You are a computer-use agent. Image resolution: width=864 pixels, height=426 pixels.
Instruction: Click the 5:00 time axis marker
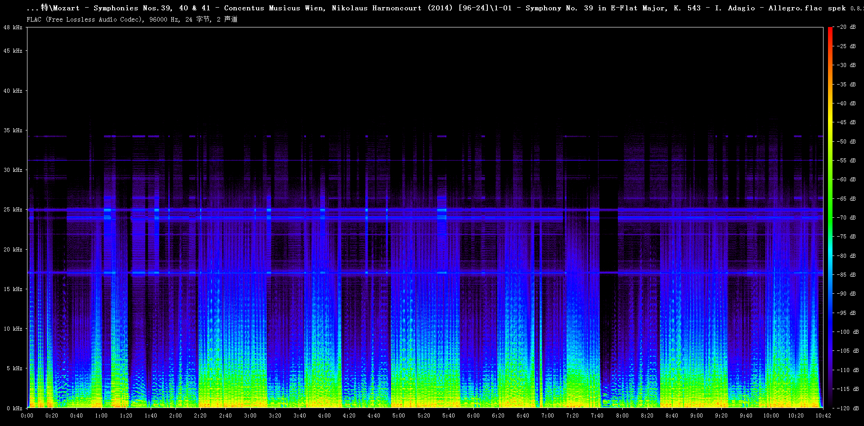click(399, 416)
